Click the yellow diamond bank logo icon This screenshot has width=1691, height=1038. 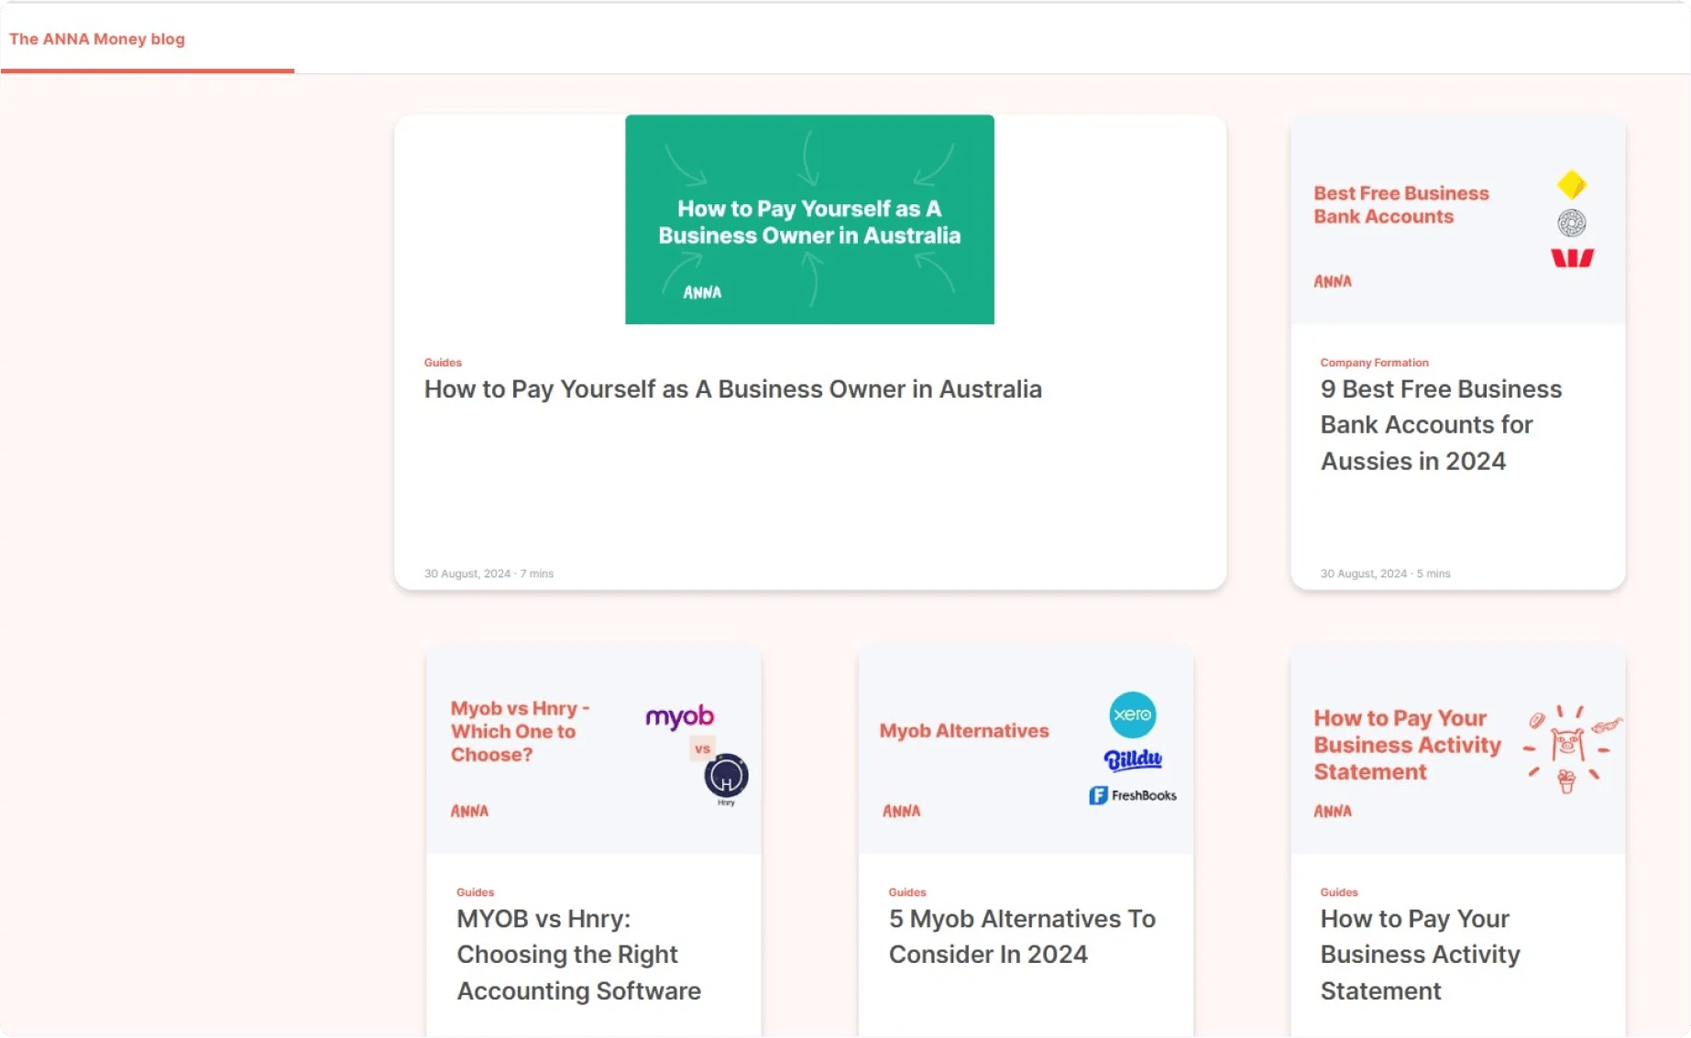click(x=1571, y=185)
